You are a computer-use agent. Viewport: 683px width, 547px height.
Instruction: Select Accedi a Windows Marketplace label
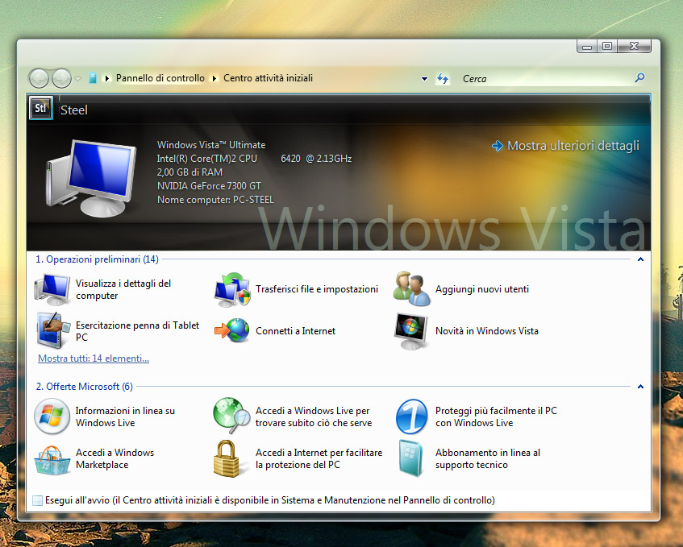point(115,458)
